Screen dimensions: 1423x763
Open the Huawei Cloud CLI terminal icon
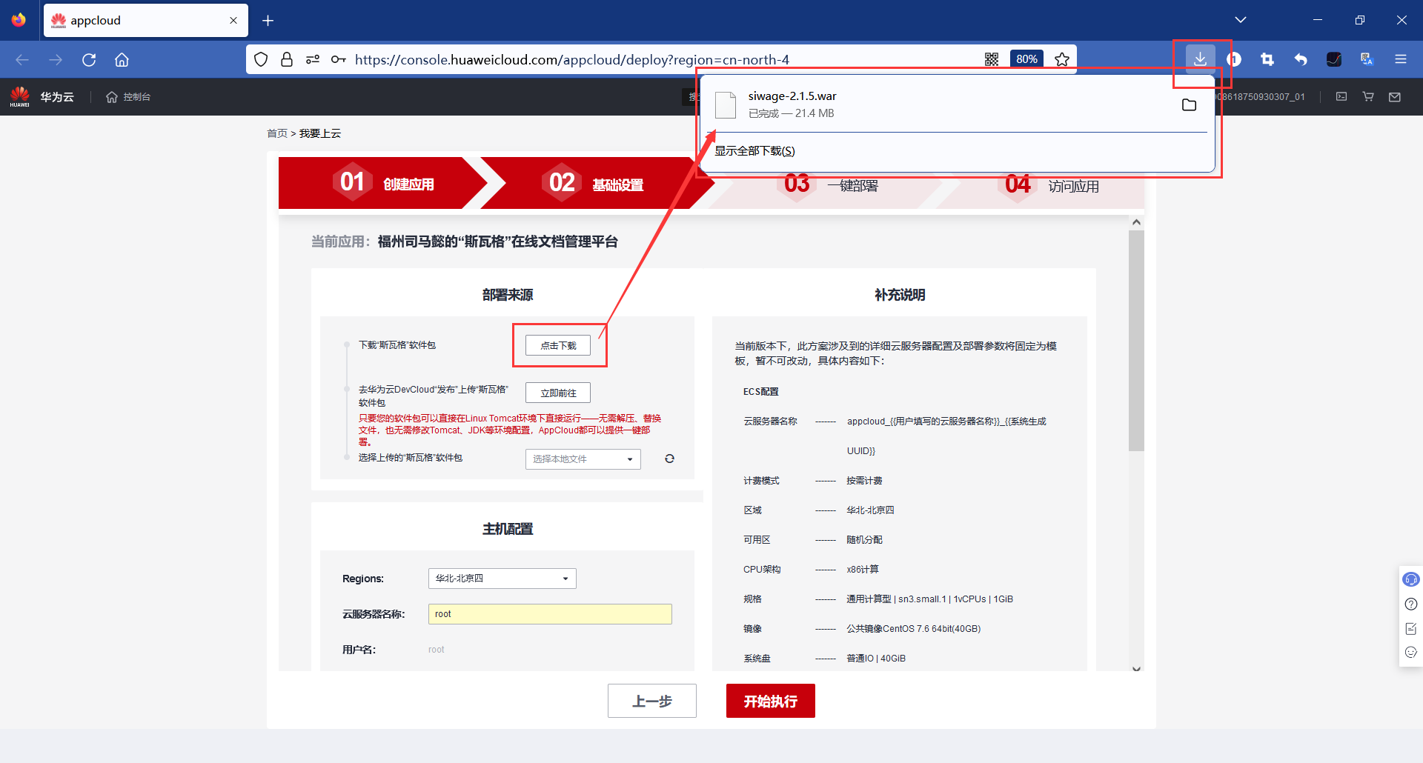point(1343,96)
